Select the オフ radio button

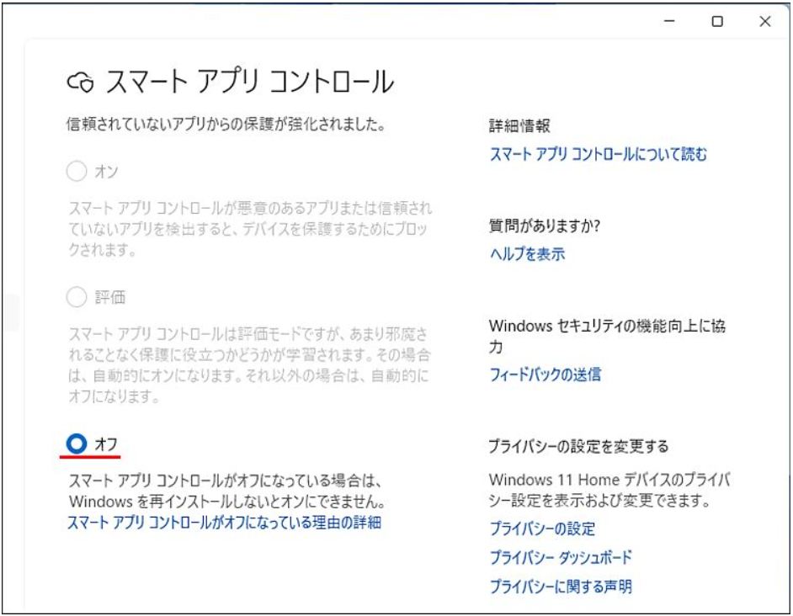point(77,443)
